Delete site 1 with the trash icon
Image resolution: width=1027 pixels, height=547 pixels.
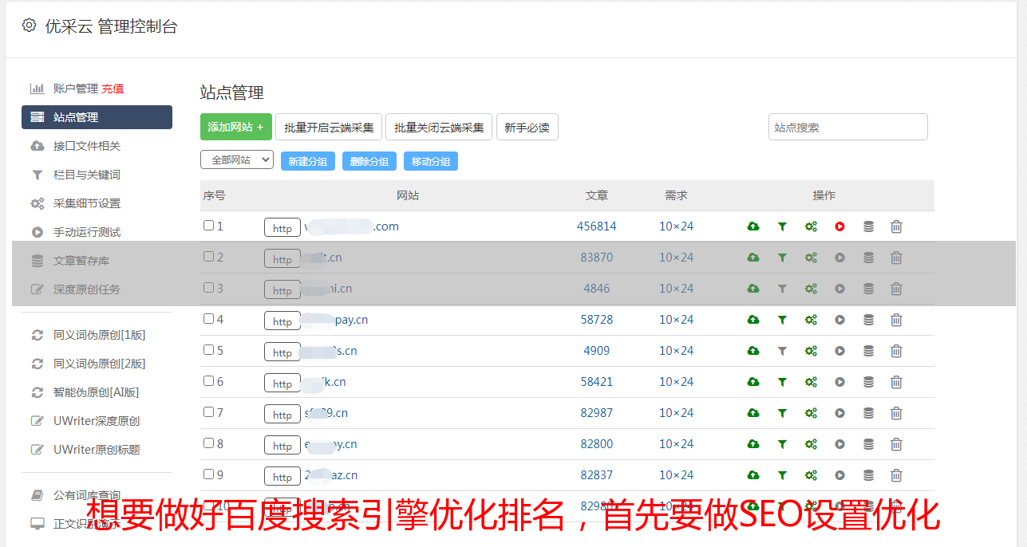pos(896,226)
